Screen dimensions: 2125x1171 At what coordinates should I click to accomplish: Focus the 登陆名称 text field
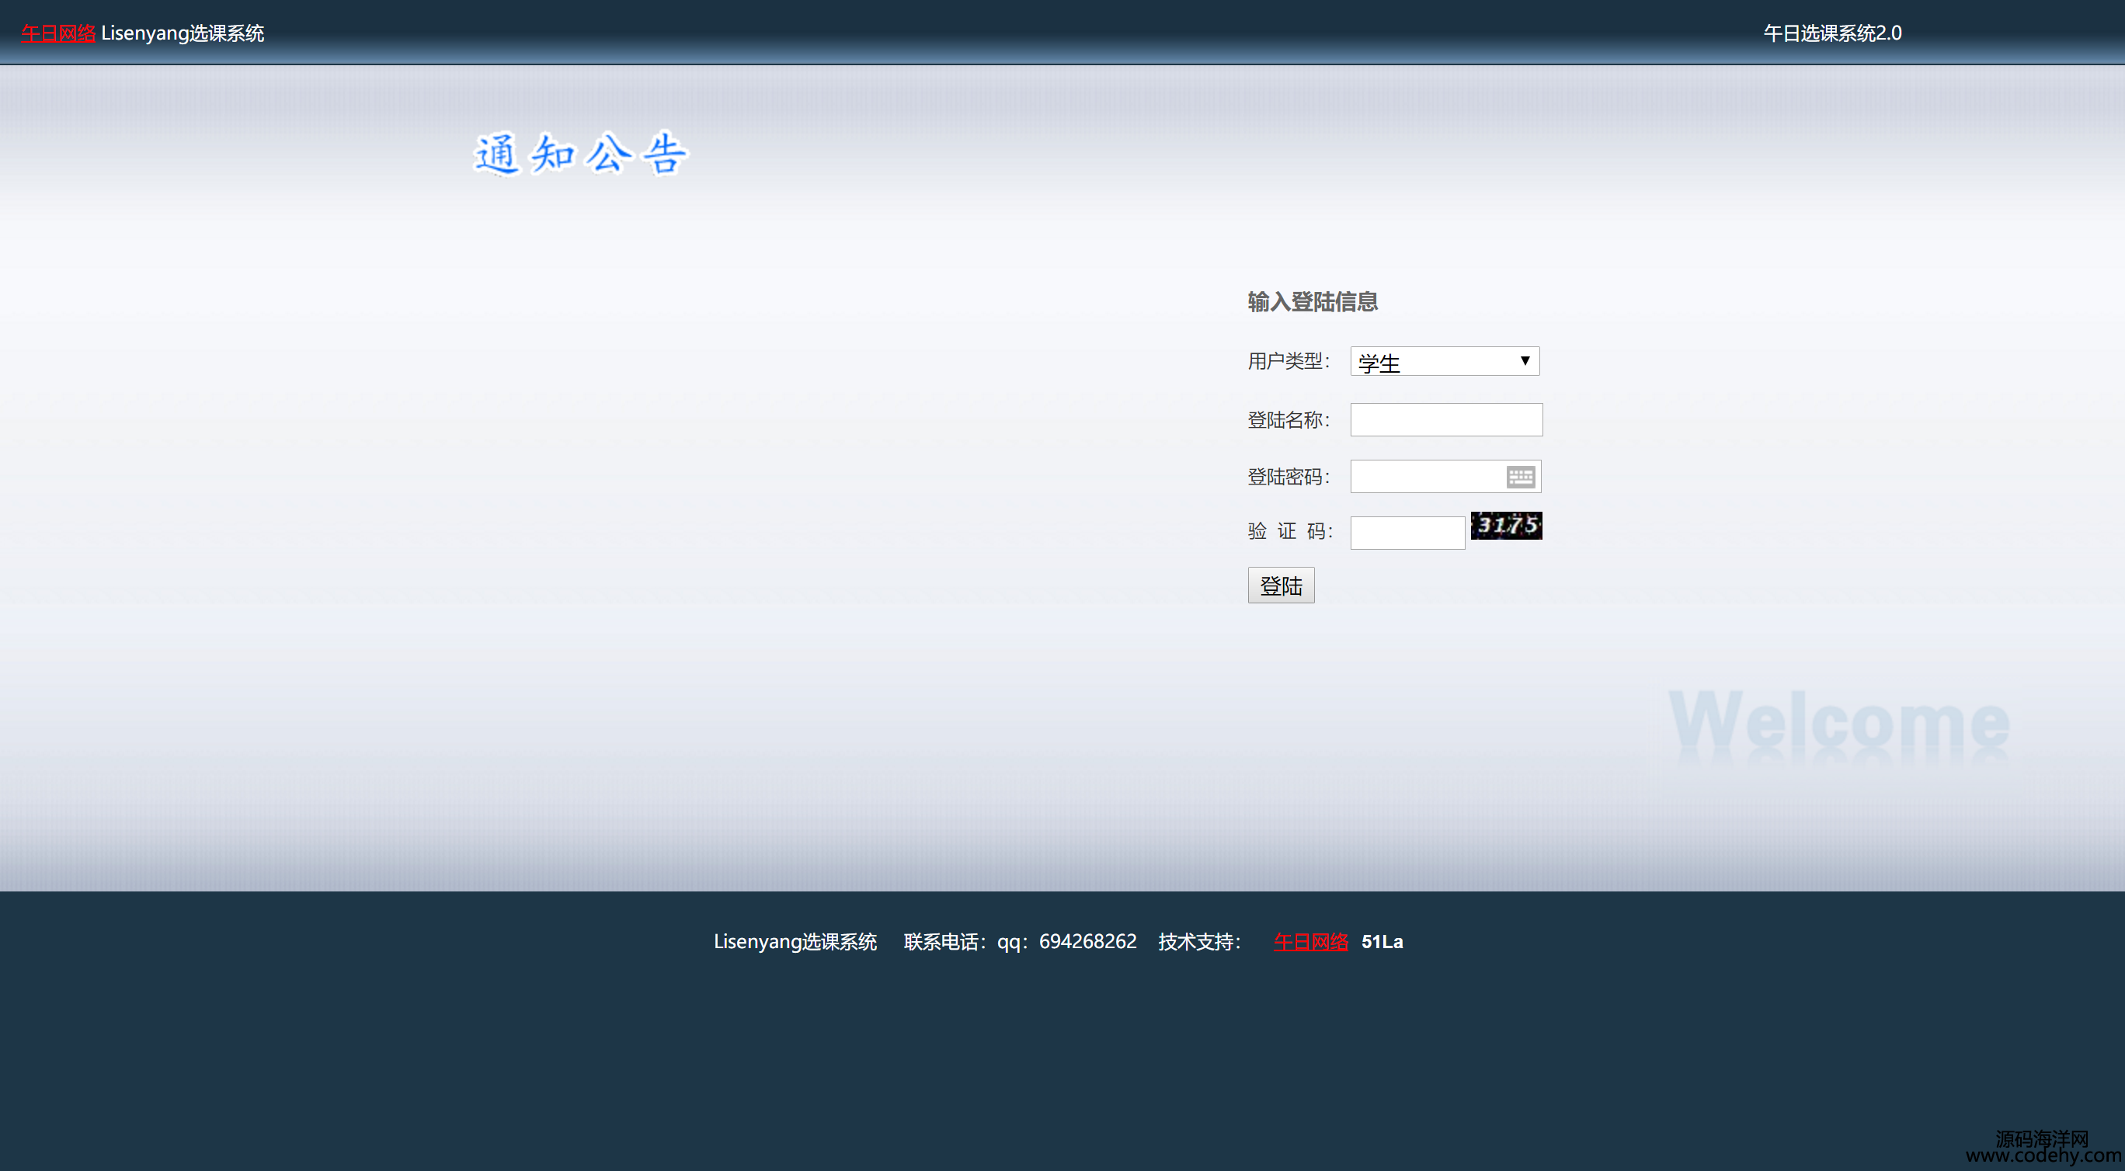(x=1445, y=420)
